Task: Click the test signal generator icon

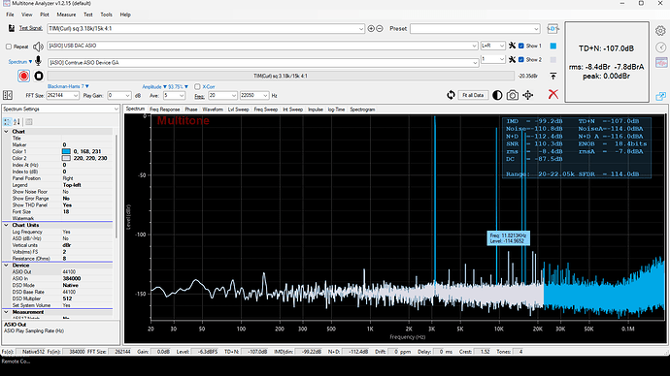Action: [11, 28]
